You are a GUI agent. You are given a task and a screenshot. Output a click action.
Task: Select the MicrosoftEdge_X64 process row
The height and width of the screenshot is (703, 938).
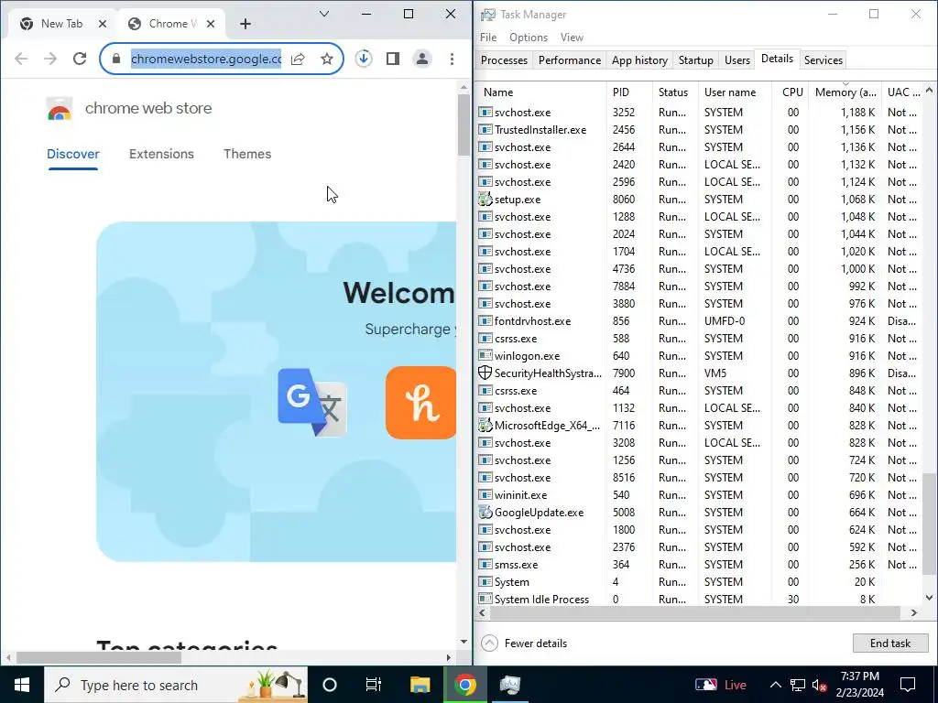pyautogui.click(x=701, y=425)
